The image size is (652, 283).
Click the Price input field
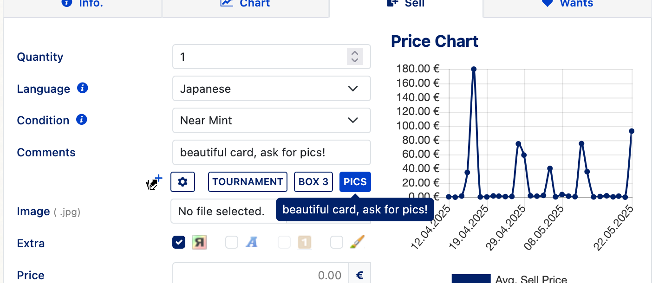(261, 275)
